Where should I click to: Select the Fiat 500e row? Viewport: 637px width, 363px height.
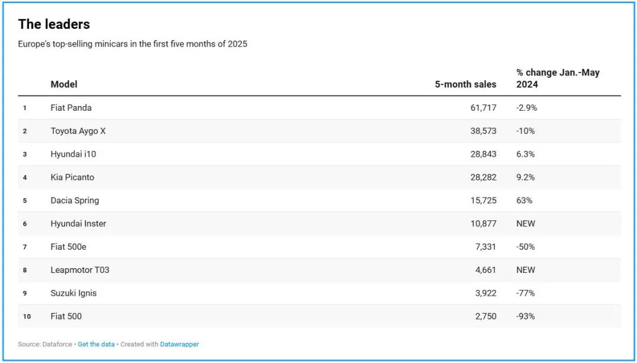coord(68,247)
